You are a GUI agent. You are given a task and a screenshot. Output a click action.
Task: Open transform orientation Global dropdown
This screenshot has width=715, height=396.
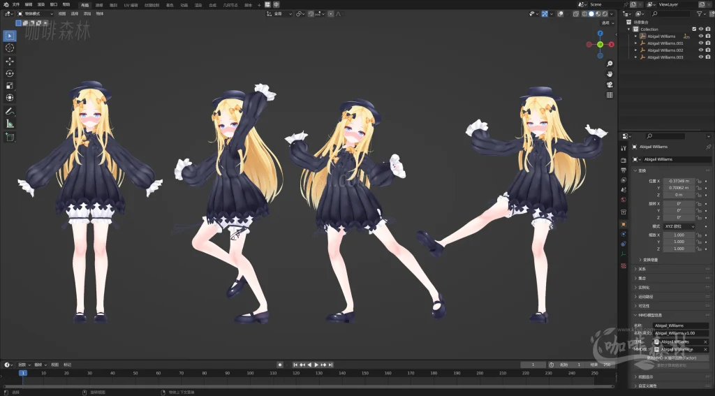click(x=279, y=14)
